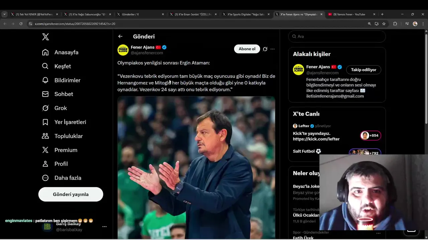Open new browser tab plus button
Screen dimensions: 428x240
click(x=382, y=14)
